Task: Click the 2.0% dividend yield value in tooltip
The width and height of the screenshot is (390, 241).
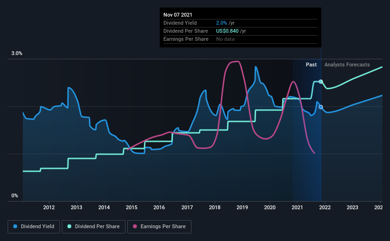Action: click(221, 23)
